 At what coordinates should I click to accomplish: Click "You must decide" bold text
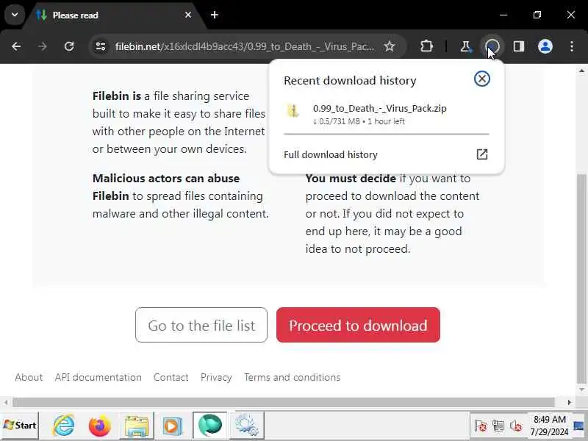[351, 178]
